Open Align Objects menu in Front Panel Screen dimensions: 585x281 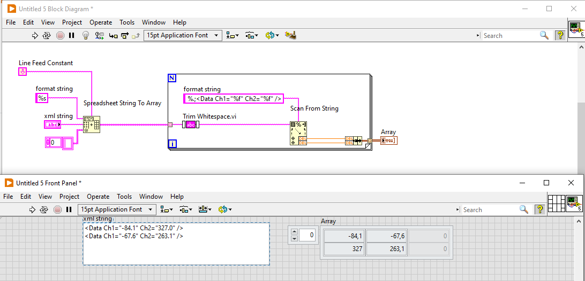point(167,209)
